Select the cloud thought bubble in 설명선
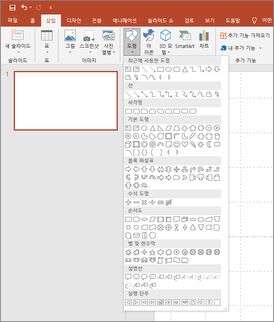This screenshot has width=274, height=322. tap(152, 277)
